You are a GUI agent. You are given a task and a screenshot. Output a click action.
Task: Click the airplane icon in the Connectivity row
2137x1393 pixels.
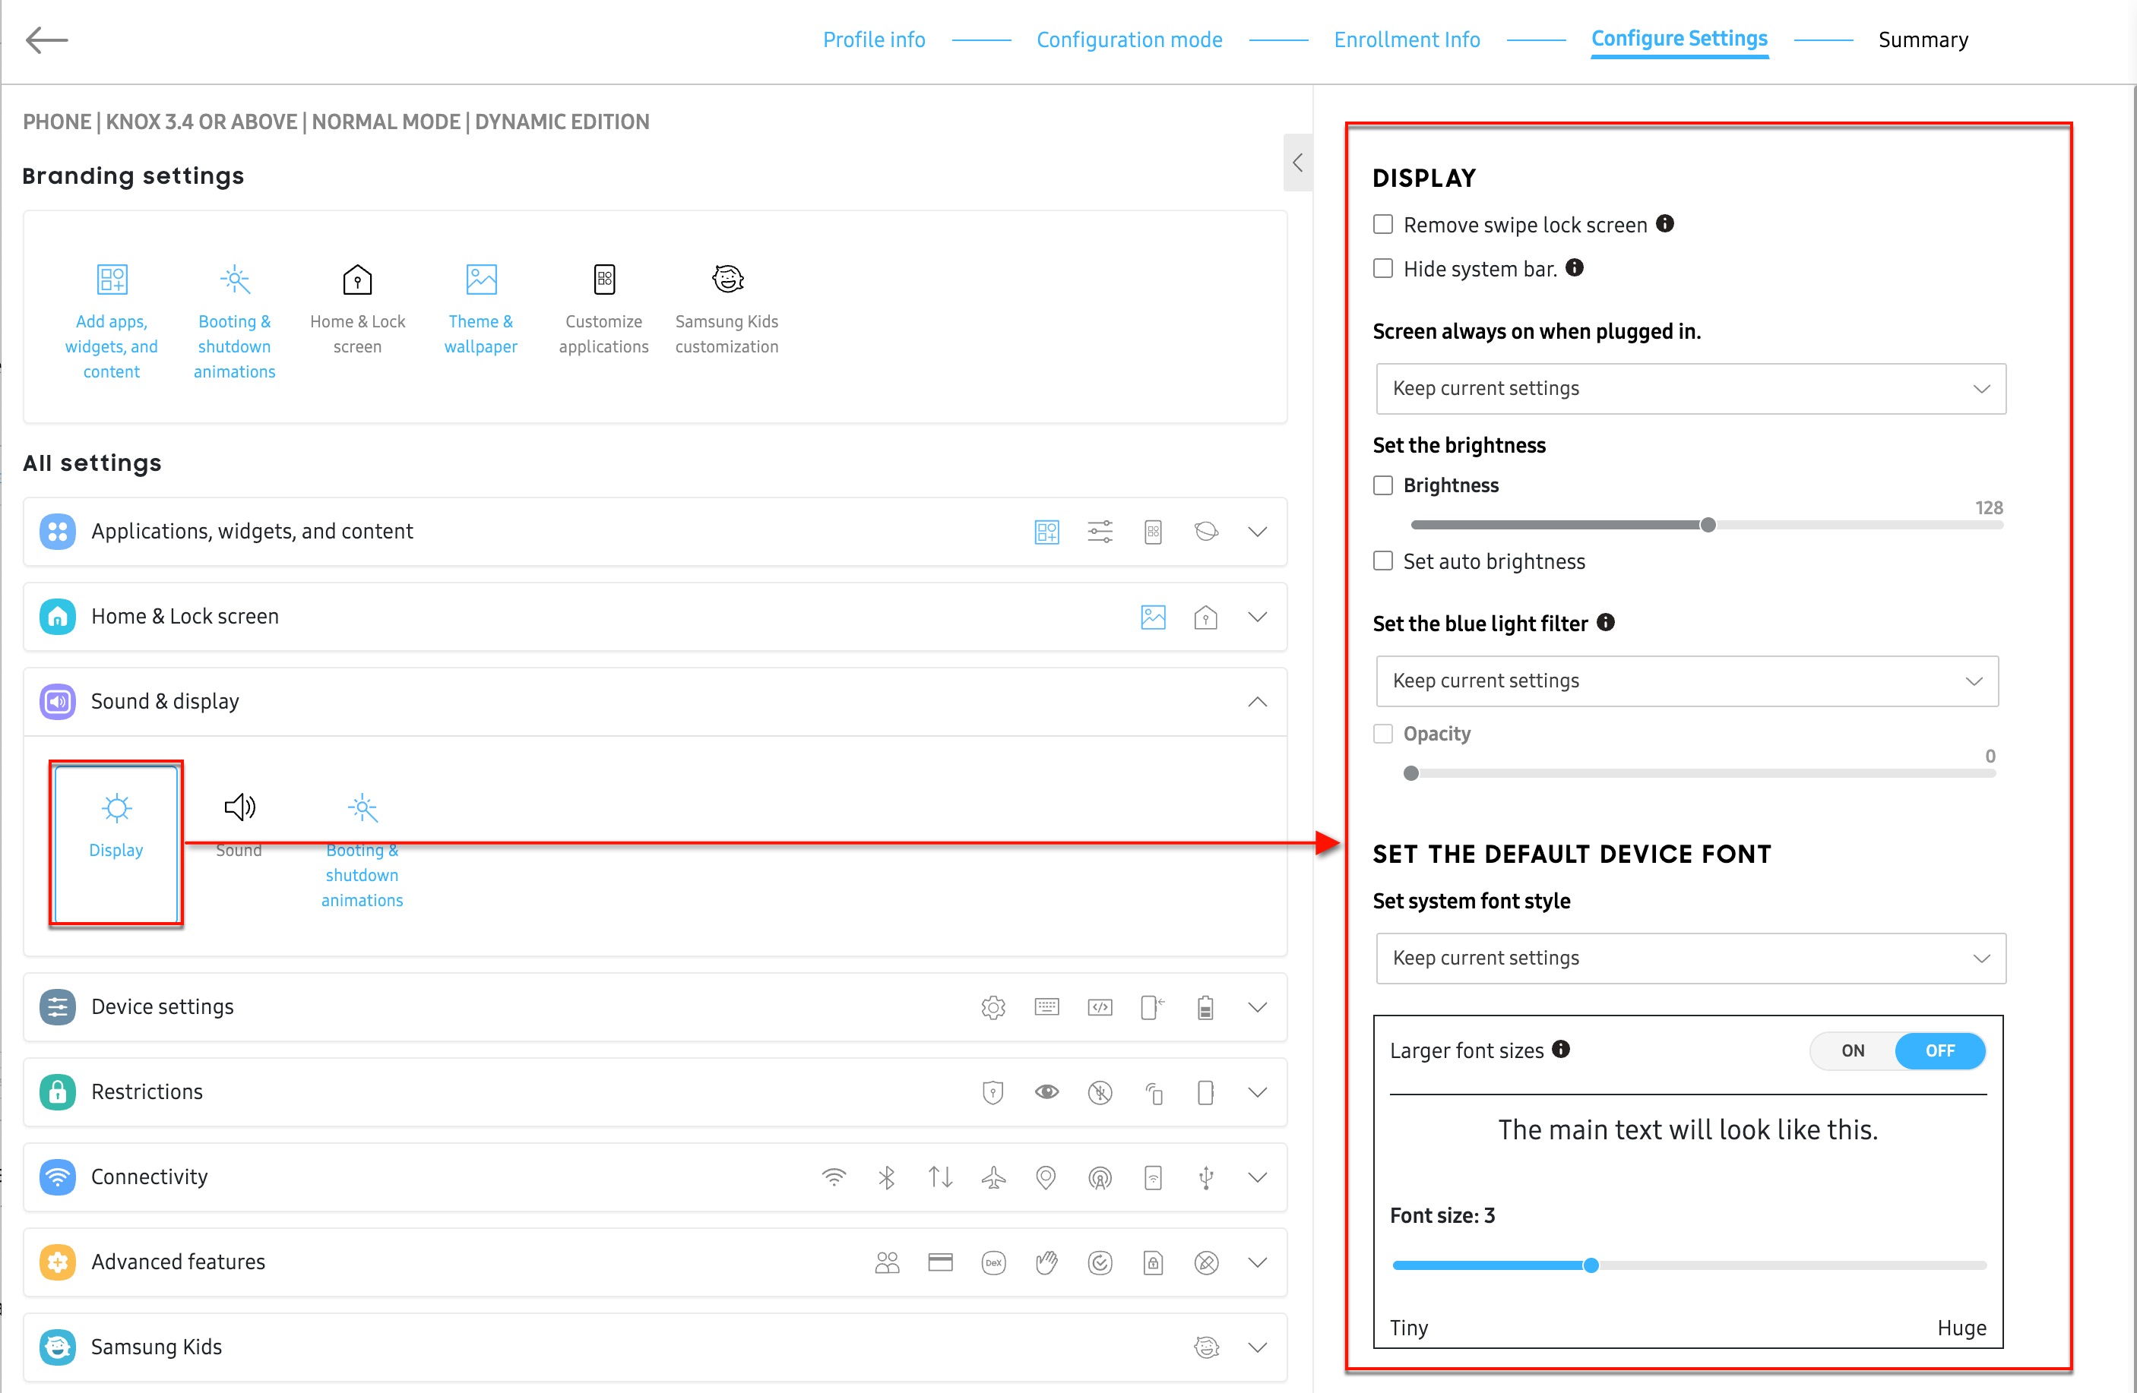point(993,1177)
